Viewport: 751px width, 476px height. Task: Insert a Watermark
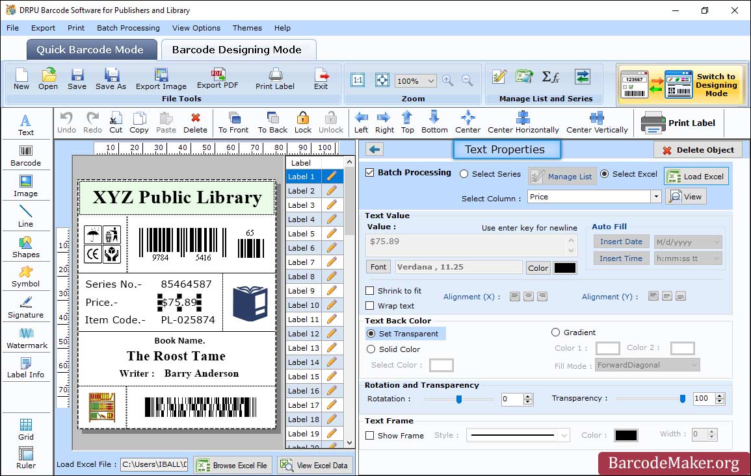(27, 338)
